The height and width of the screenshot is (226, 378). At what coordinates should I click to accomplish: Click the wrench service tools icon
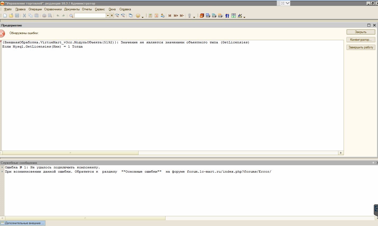coord(190,16)
